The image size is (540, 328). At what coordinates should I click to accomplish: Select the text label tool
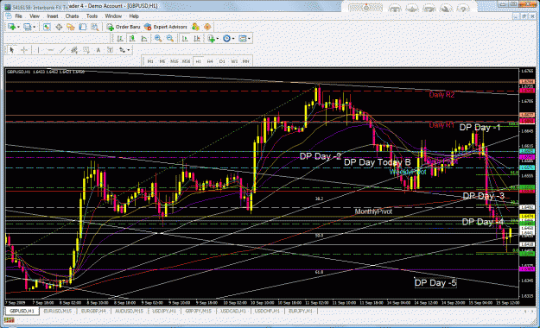pos(111,50)
